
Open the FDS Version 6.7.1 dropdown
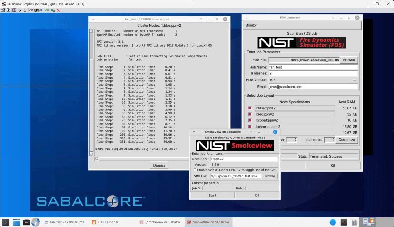click(x=313, y=80)
